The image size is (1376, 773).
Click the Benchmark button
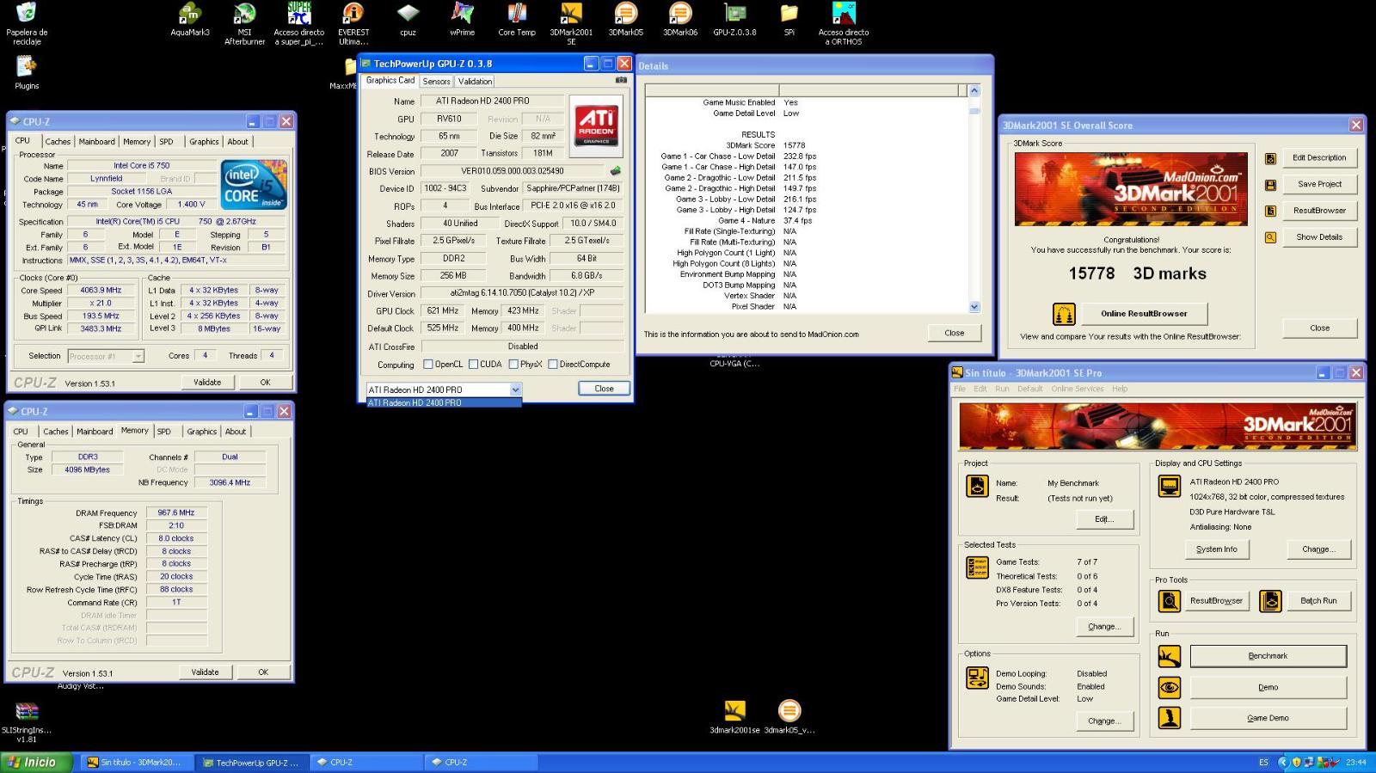1268,656
